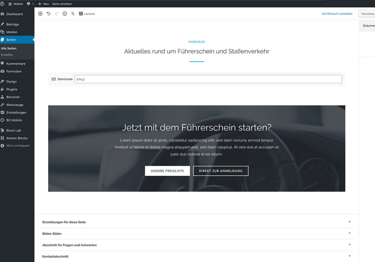This screenshot has height=262, width=375.
Task: Open the Plugins menu item
Action: point(12,89)
